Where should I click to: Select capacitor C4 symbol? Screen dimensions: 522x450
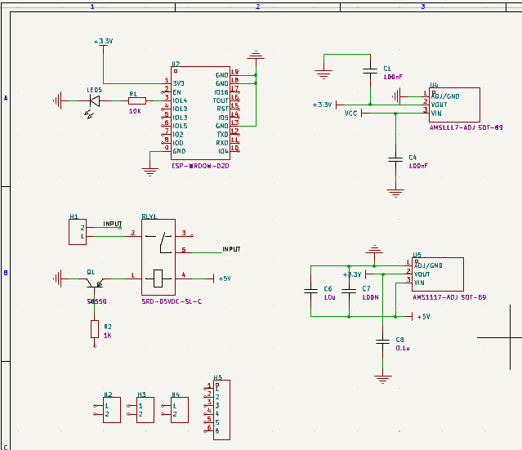click(x=395, y=159)
